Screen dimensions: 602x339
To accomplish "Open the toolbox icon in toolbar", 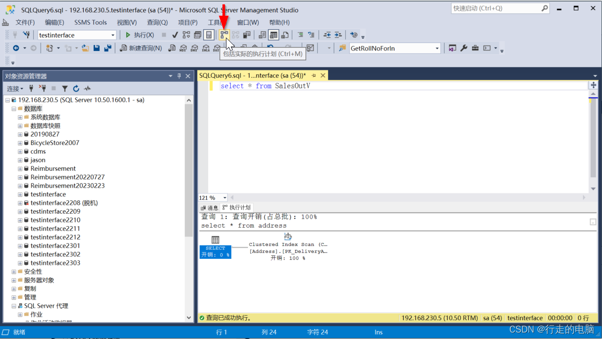I will (x=475, y=48).
